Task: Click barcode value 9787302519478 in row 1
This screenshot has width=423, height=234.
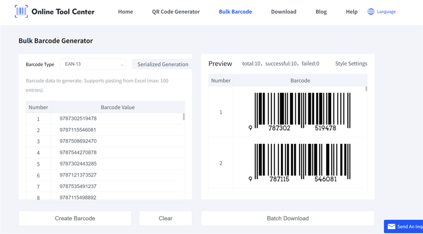Action: 78,119
